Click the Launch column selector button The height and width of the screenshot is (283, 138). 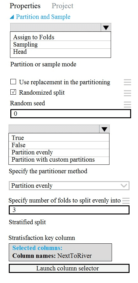coord(69,268)
